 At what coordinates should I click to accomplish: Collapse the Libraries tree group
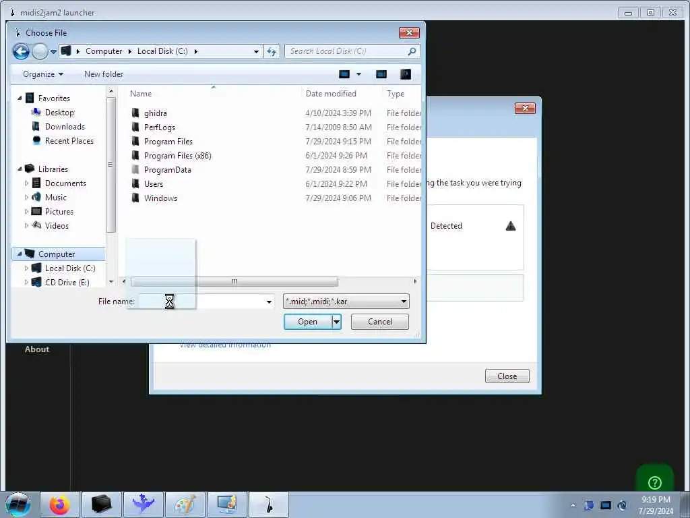[x=20, y=169]
